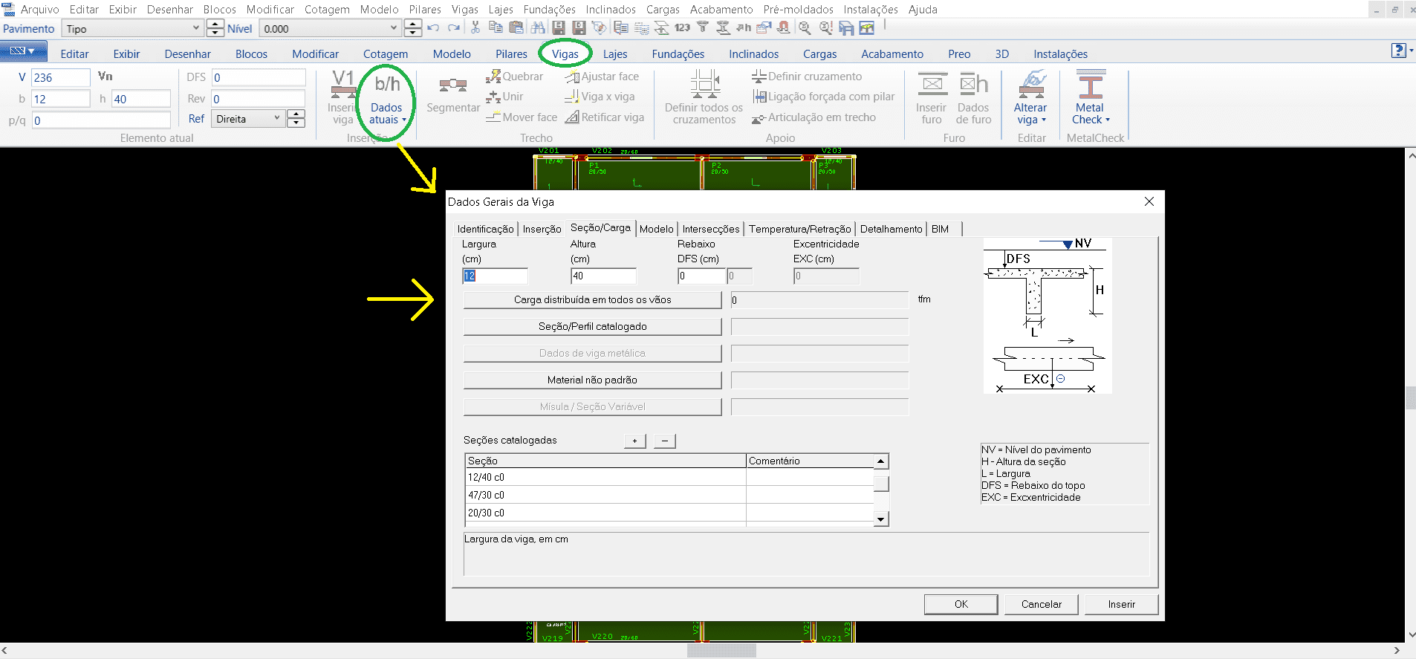The width and height of the screenshot is (1416, 659).
Task: Expand the Ref Direita combo box
Action: [277, 119]
